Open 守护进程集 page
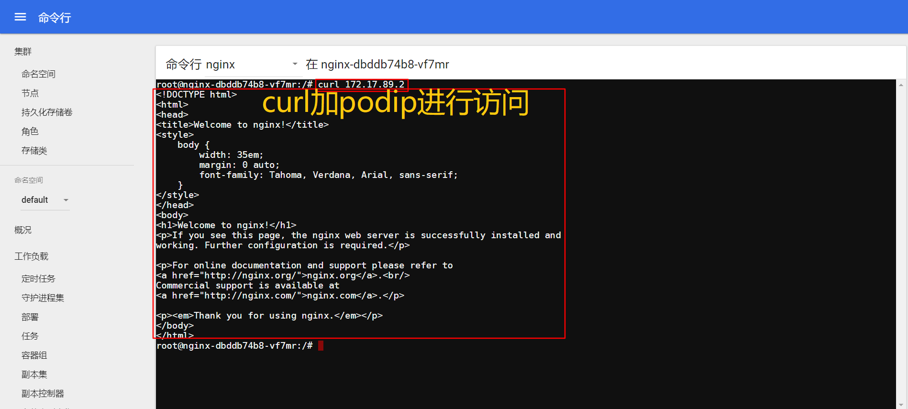908x409 pixels. click(x=43, y=298)
